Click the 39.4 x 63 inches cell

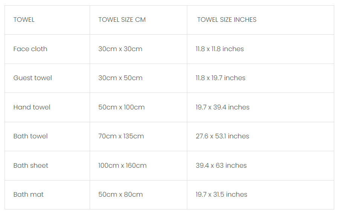[260, 165]
